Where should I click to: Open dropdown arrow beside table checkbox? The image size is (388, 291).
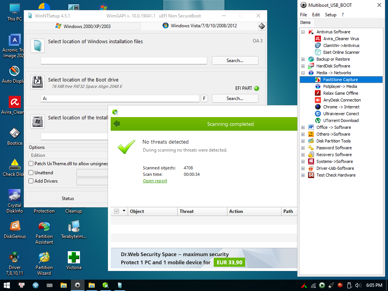[124, 211]
